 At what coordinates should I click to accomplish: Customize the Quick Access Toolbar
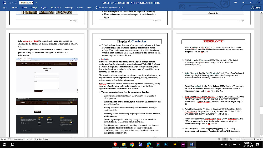[x=36, y=3]
